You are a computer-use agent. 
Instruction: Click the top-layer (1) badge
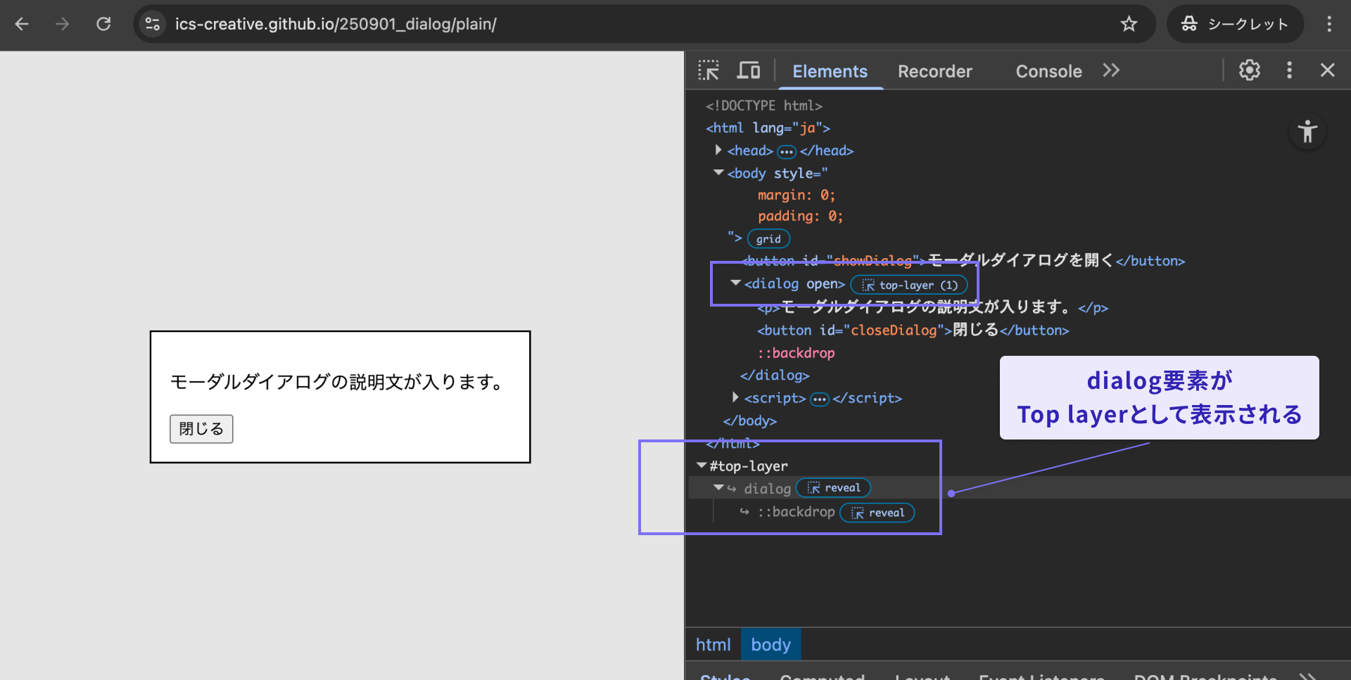[909, 285]
